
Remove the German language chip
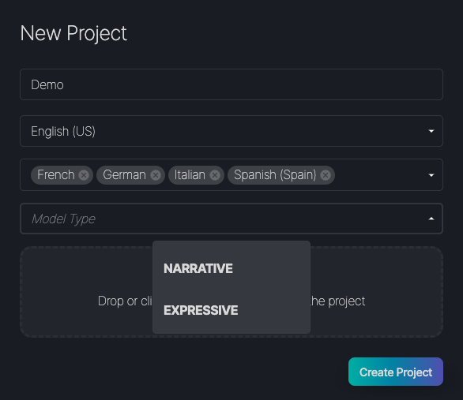(x=156, y=175)
